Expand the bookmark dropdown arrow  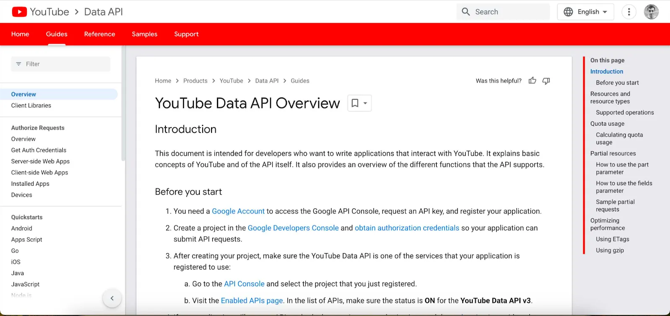tap(365, 103)
